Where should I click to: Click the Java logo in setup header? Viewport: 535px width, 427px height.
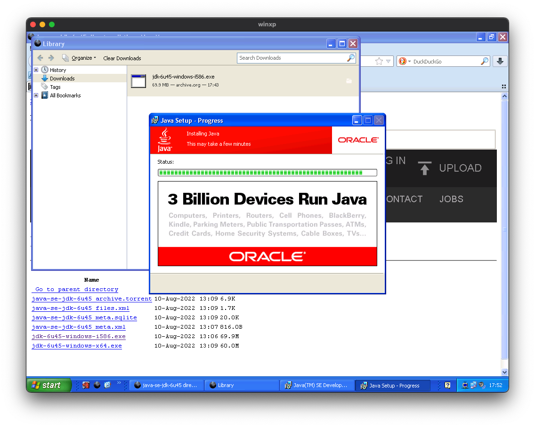(165, 140)
